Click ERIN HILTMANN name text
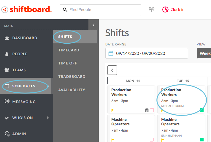211x142 pixels. [x=172, y=136]
